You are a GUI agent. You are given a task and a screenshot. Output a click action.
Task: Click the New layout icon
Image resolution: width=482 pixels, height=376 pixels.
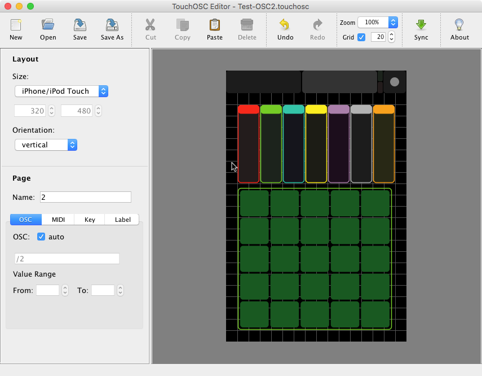coord(16,25)
